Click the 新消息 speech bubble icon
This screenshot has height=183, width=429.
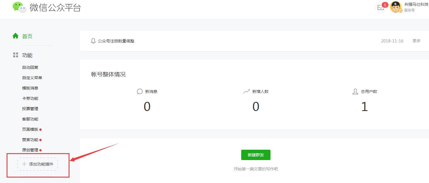[140, 91]
